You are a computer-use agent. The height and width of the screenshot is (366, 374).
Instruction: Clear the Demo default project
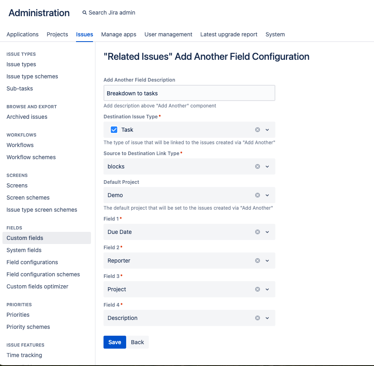click(258, 195)
